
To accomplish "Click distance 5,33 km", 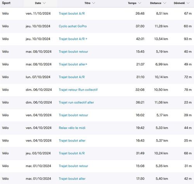I will (162, 128).
